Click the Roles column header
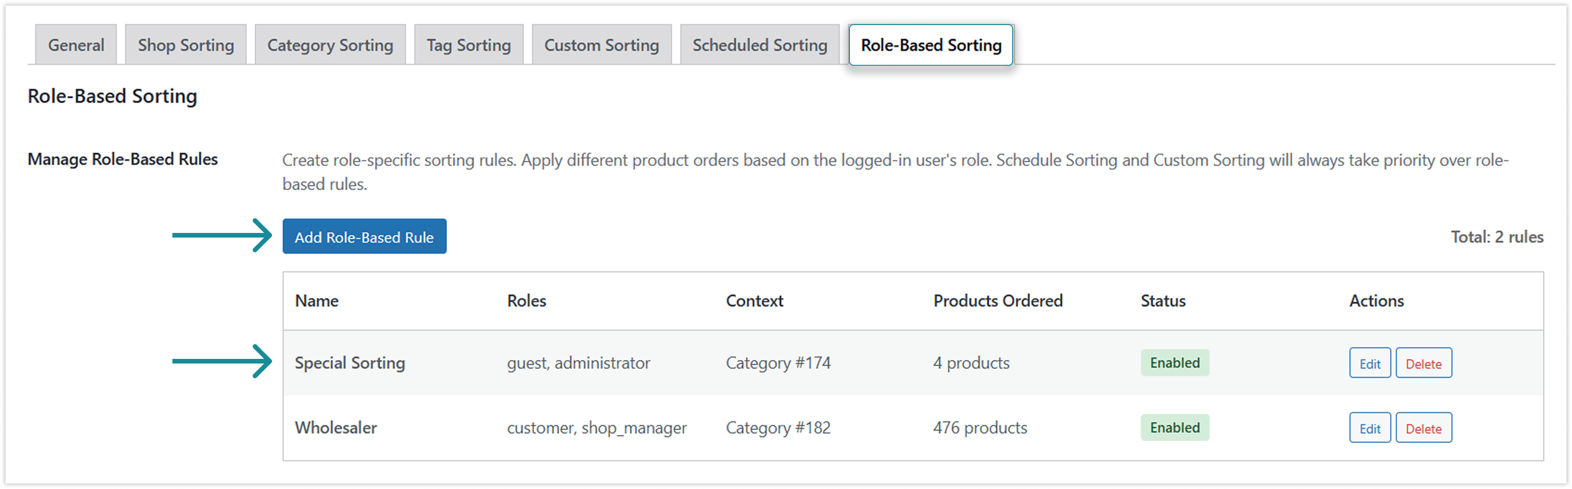This screenshot has width=1572, height=489. click(x=526, y=301)
